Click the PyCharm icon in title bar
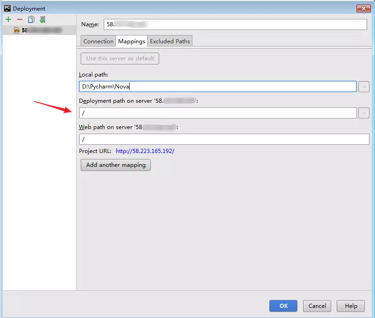 point(7,8)
